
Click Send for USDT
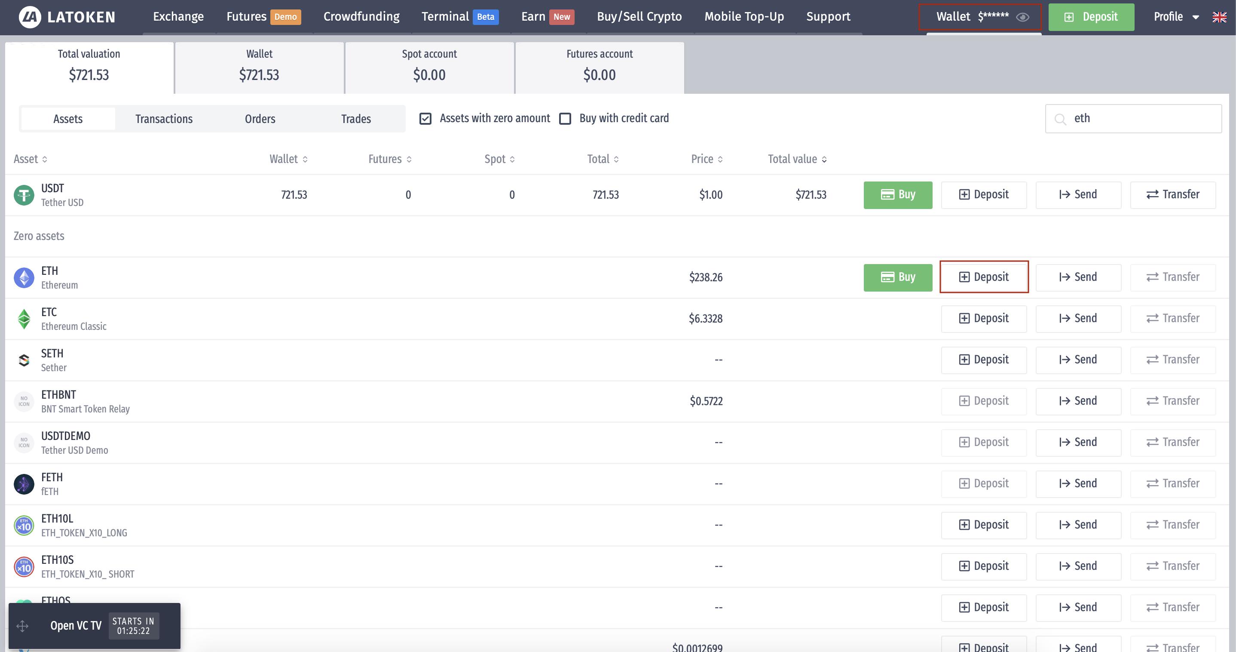[1078, 195]
